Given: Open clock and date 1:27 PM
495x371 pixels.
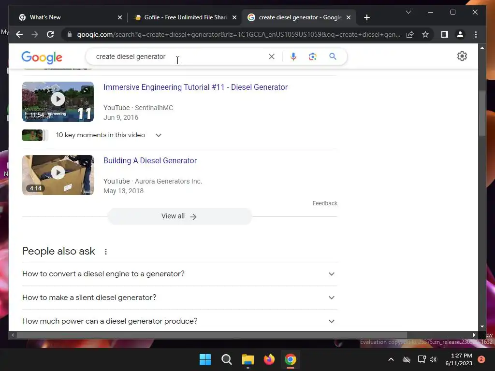Looking at the screenshot, I should point(459,359).
